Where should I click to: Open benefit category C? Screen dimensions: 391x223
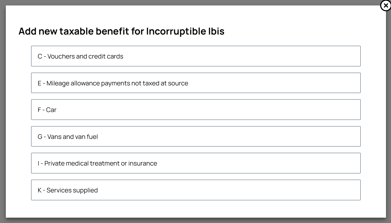196,56
